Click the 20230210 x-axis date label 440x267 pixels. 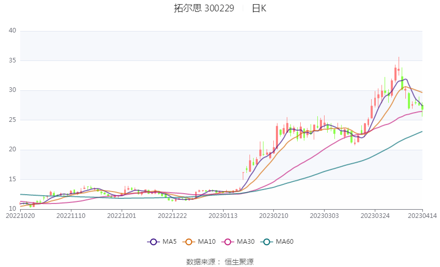point(273,216)
